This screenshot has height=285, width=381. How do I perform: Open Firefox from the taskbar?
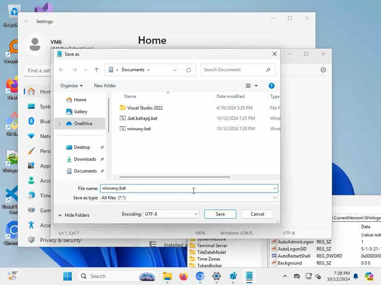[184, 276]
